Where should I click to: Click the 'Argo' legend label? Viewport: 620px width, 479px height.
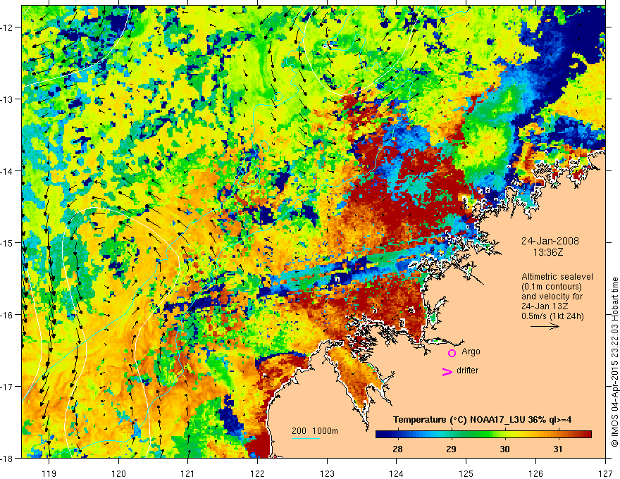tap(471, 352)
